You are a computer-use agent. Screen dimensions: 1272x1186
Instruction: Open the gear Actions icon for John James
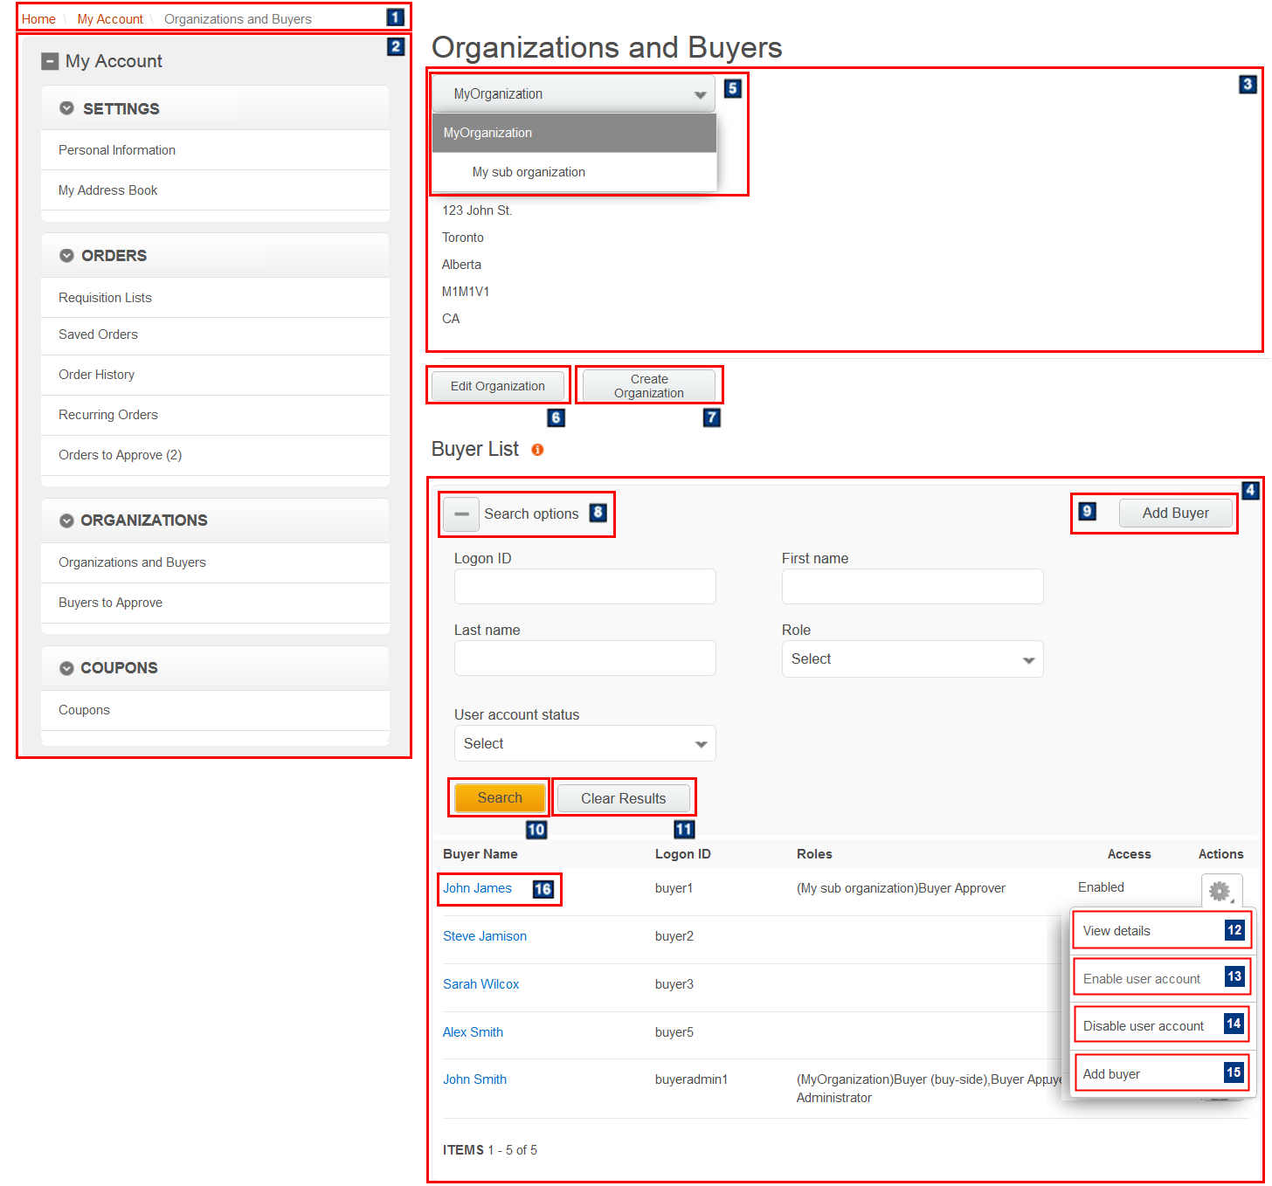1220,892
